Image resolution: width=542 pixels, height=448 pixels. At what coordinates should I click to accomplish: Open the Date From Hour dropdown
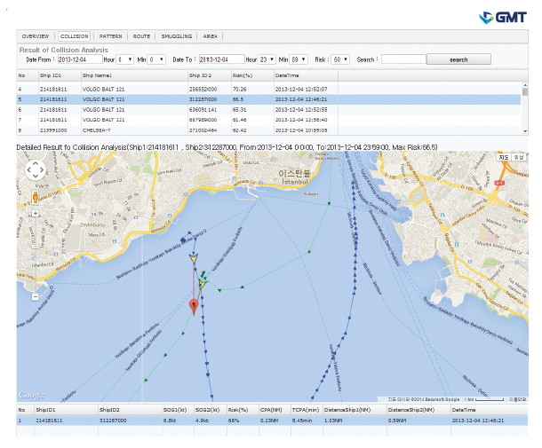(125, 59)
